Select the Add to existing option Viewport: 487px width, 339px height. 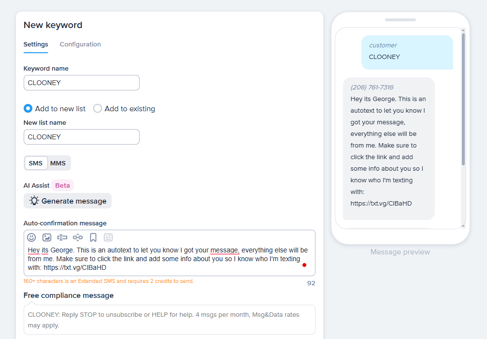pyautogui.click(x=98, y=109)
